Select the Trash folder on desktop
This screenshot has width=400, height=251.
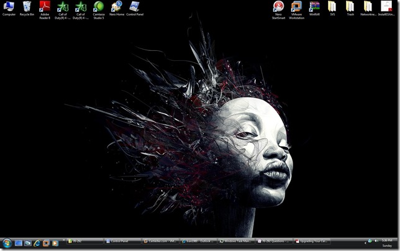tap(350, 9)
